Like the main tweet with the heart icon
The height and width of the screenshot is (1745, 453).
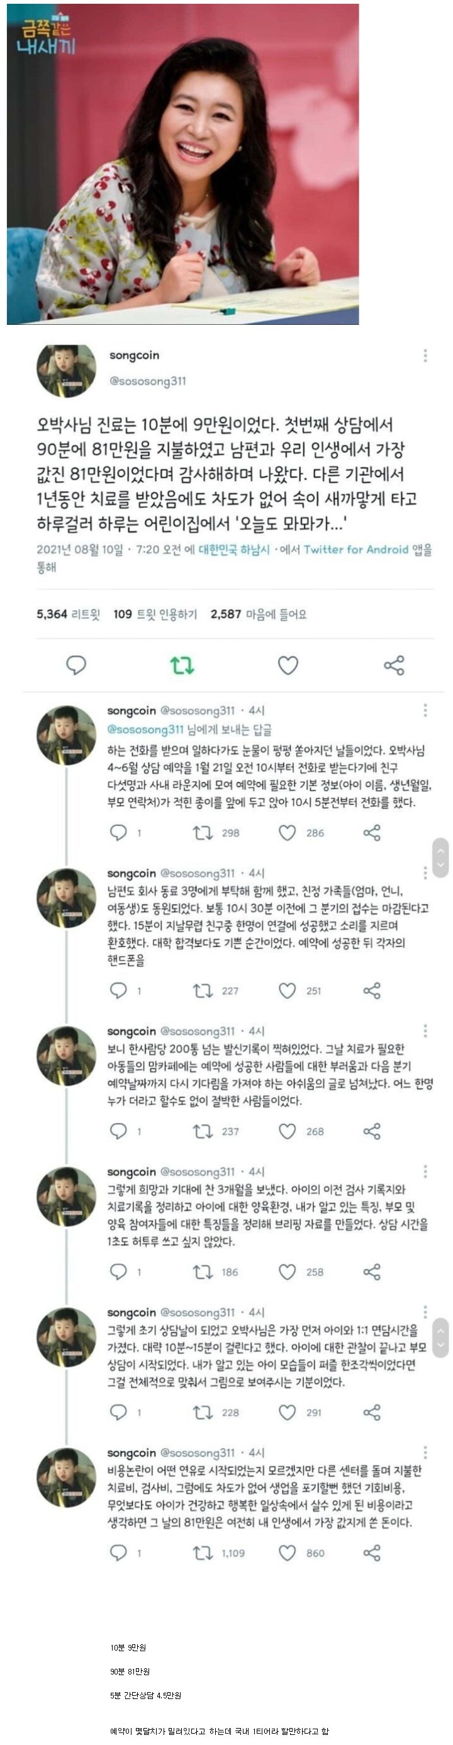(288, 665)
